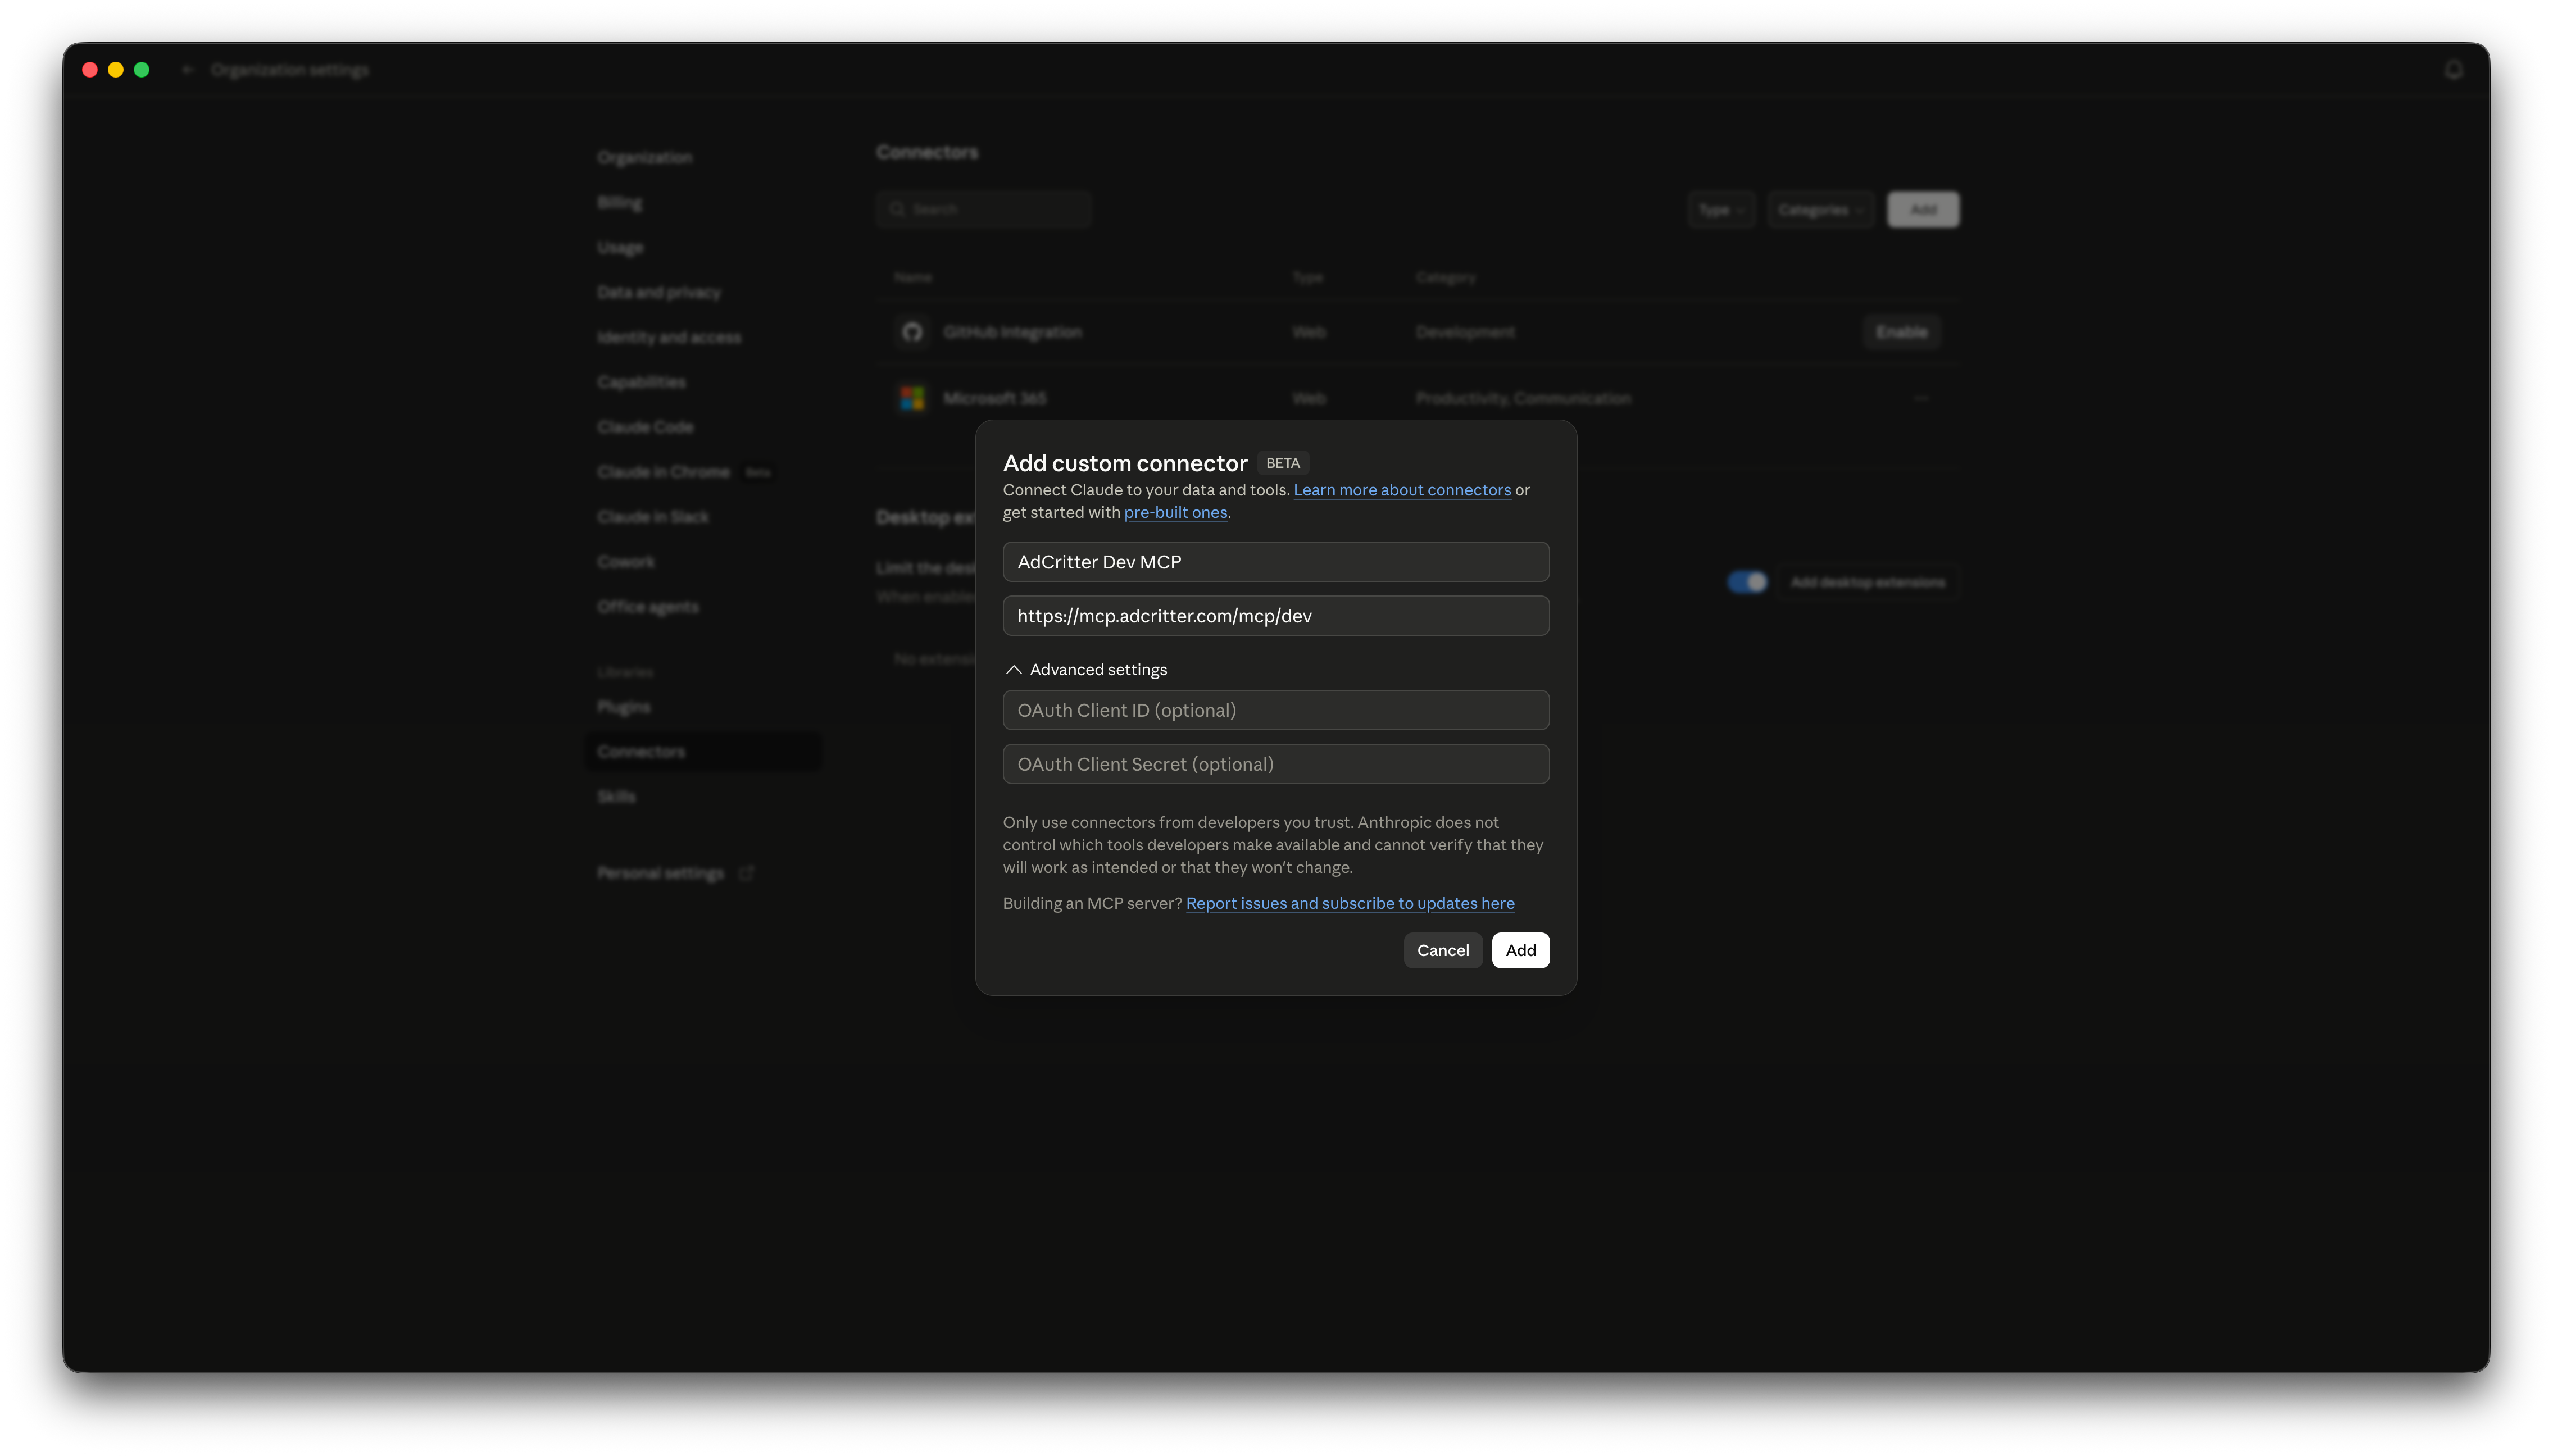The width and height of the screenshot is (2553, 1456).
Task: Click the Productivity, Communication category cell
Action: tap(1523, 398)
